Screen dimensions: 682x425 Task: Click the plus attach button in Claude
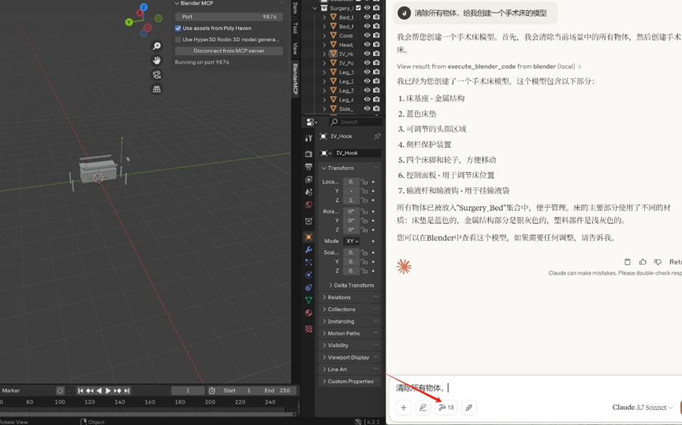(x=404, y=407)
